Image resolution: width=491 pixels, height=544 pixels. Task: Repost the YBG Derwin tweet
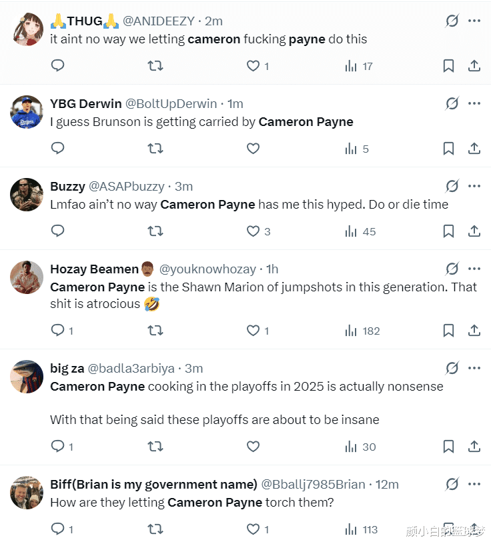pyautogui.click(x=155, y=149)
